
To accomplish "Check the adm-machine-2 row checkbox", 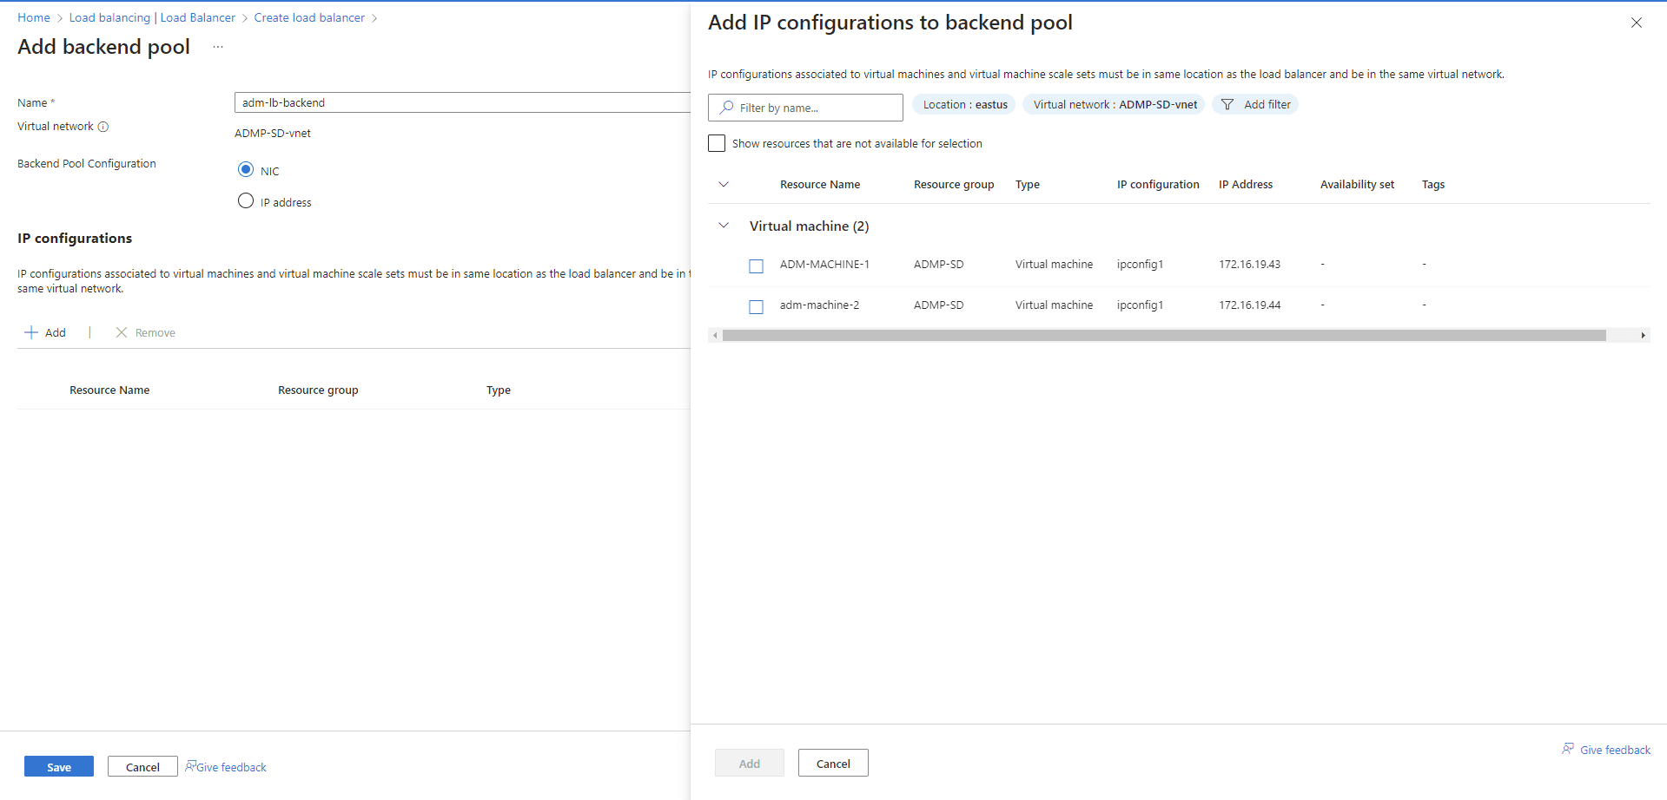I will 757,306.
